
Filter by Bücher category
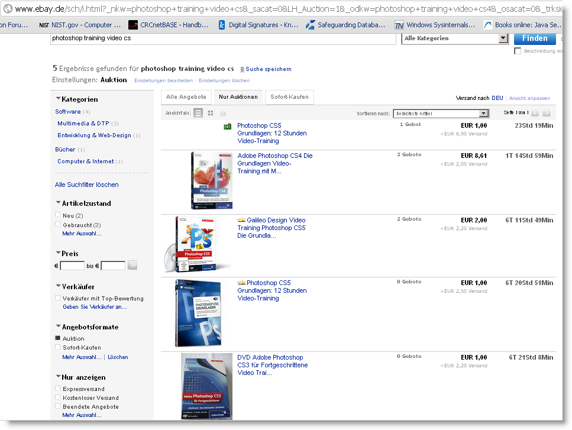[x=65, y=150]
